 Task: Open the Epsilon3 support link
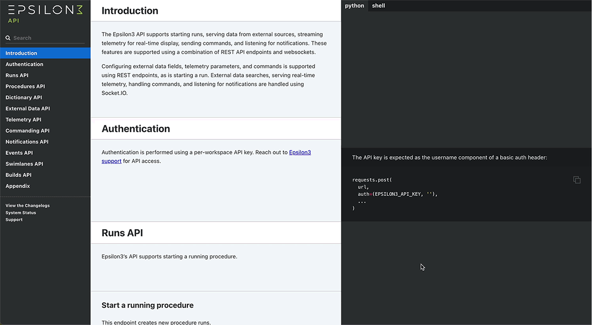click(299, 152)
